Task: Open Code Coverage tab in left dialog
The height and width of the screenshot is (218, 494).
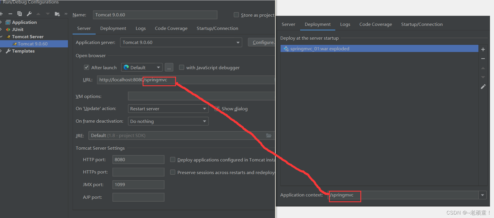Action: click(171, 28)
